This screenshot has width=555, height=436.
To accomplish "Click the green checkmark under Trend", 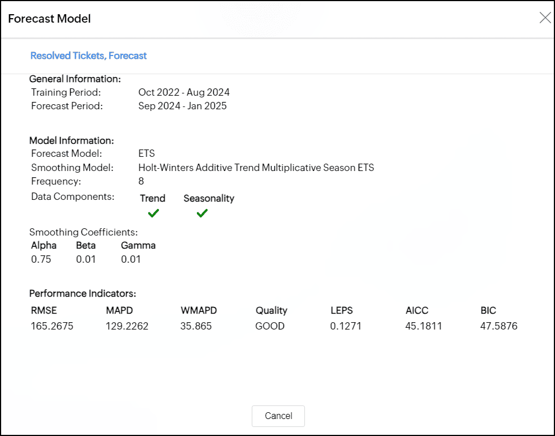I will click(153, 213).
